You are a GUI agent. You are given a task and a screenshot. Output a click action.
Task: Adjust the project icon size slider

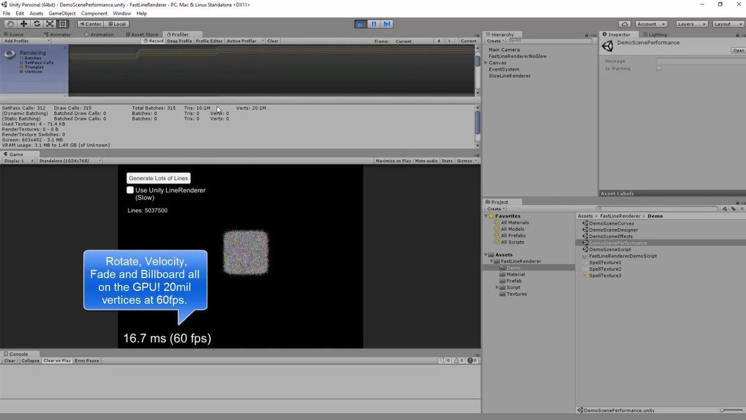point(732,410)
